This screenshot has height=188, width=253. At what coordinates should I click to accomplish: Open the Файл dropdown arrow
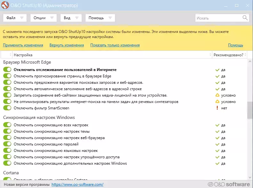[x=22, y=18]
